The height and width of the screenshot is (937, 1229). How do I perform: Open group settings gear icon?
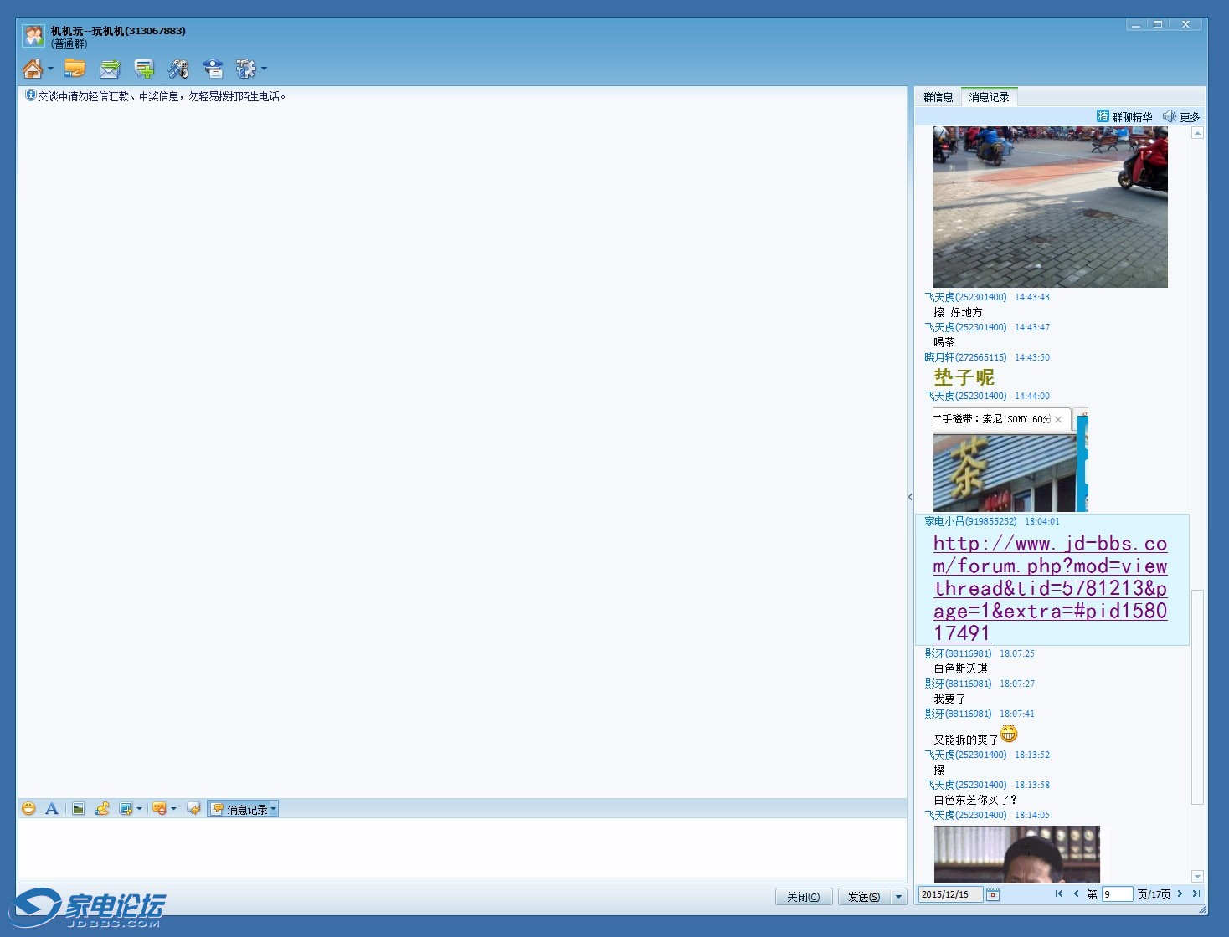click(x=245, y=69)
